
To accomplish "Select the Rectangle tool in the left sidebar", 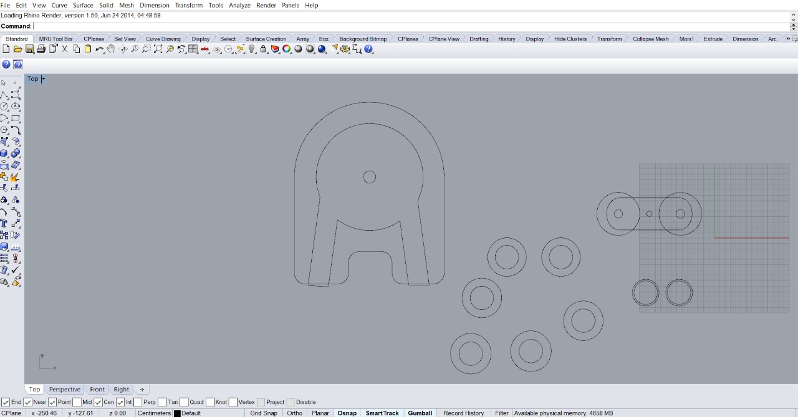I will pos(16,118).
